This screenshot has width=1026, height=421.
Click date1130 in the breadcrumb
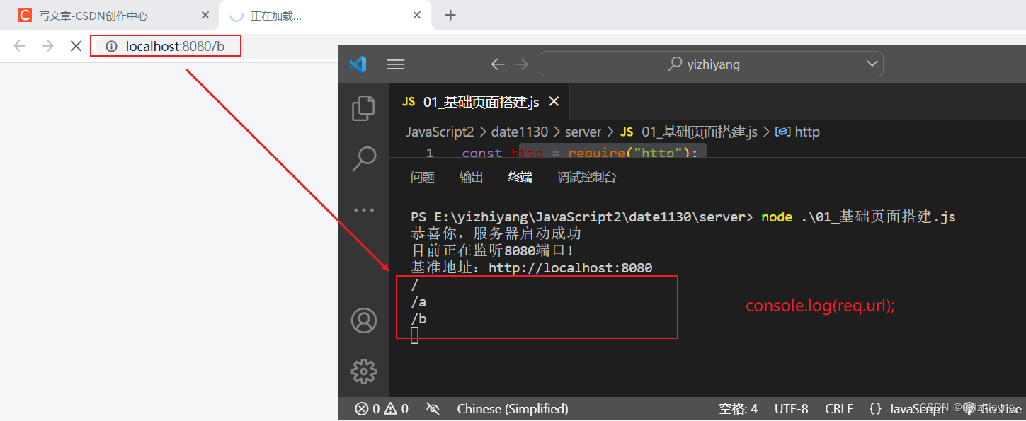[x=520, y=132]
